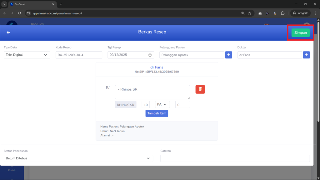Open browser extensions puzzle icon

tap(282, 13)
